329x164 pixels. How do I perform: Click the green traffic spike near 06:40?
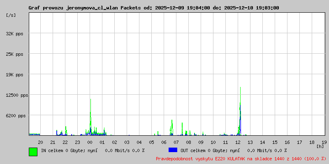point(172,128)
